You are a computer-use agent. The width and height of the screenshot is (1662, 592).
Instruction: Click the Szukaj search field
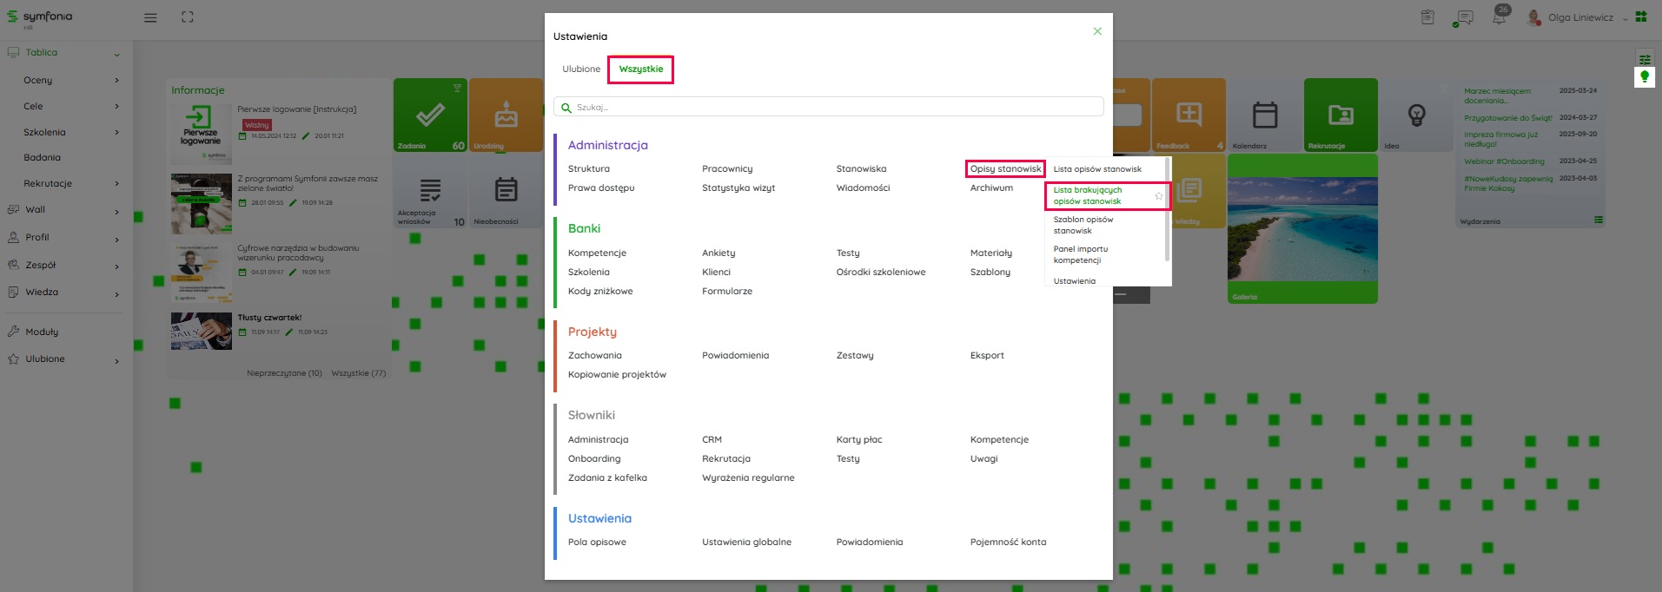click(828, 108)
